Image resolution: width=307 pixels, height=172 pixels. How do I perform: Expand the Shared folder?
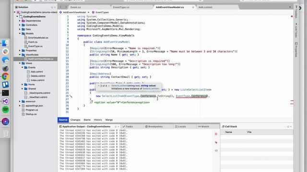click(23, 89)
